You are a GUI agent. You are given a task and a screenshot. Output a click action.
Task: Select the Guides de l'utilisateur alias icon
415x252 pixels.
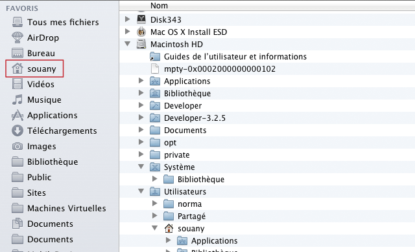tap(155, 56)
